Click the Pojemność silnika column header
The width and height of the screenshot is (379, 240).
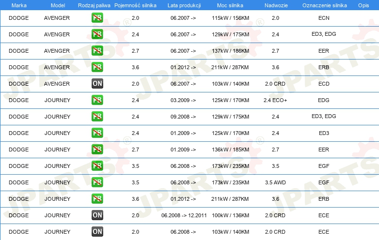pos(135,5)
